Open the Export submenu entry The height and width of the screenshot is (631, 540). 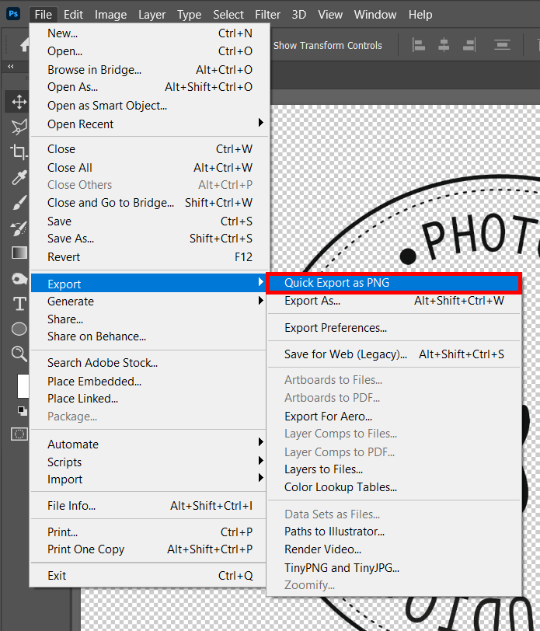coord(148,284)
